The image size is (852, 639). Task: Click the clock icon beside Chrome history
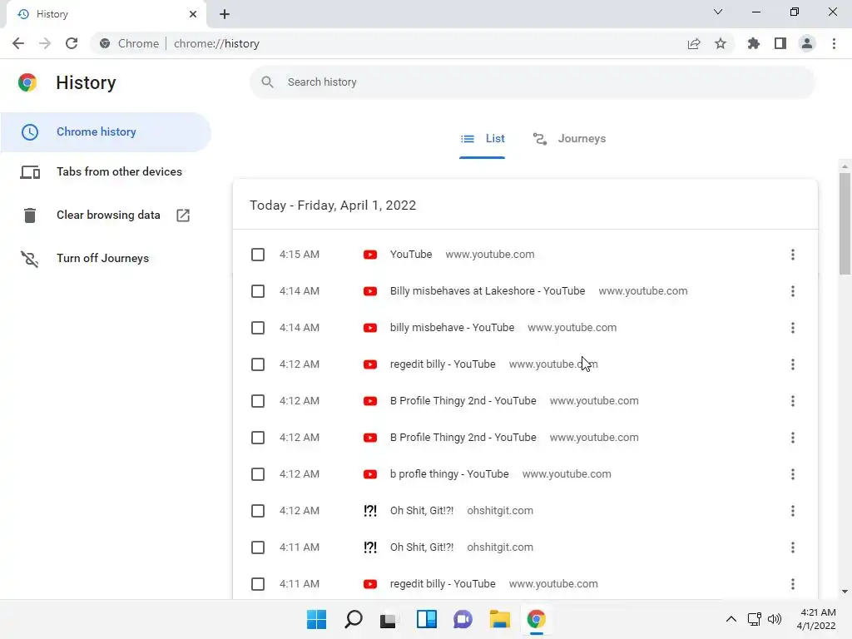[30, 132]
